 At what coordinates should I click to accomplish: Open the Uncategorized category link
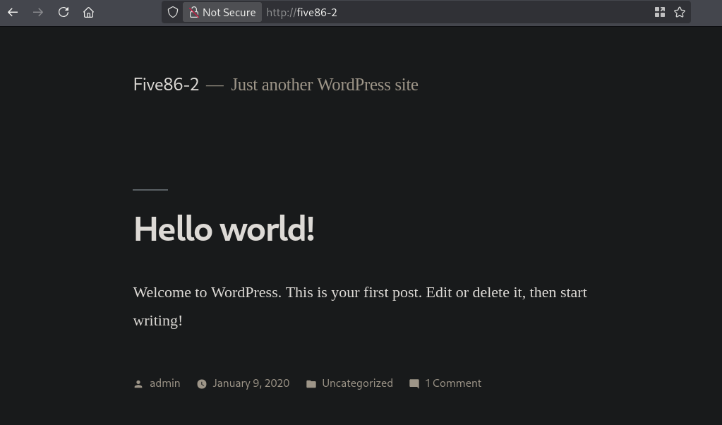point(357,383)
